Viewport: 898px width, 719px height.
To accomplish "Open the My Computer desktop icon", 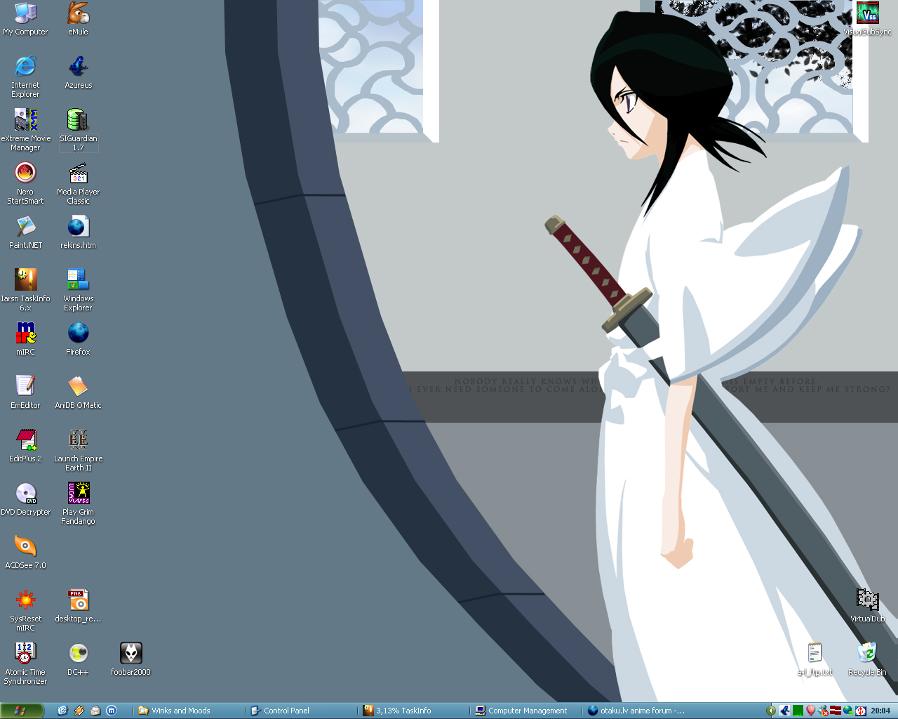I will 25,19.
